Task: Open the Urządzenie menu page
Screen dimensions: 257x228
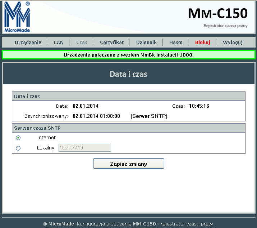Action: (28, 43)
